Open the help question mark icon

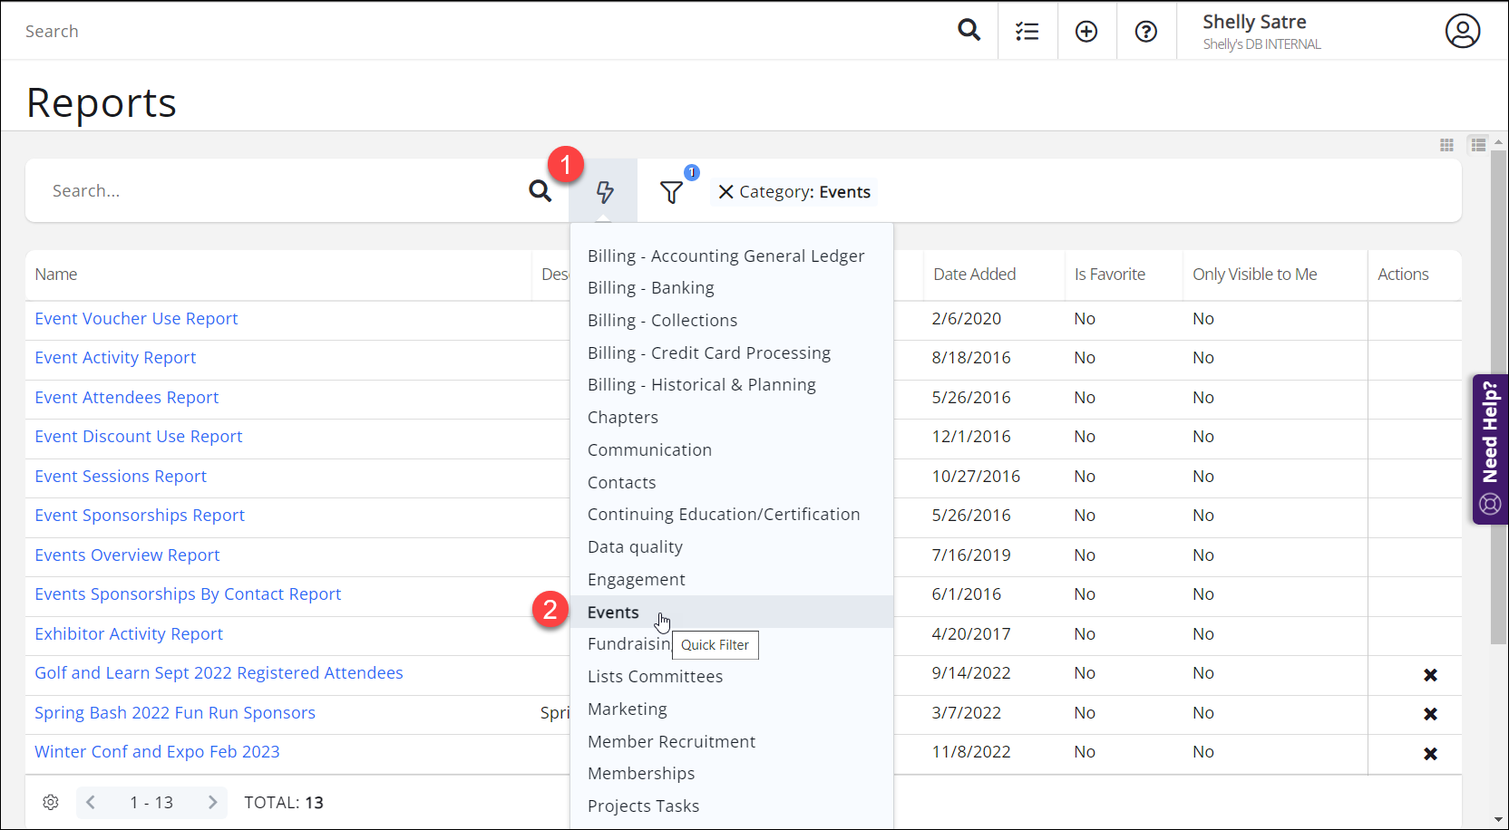[x=1146, y=32]
